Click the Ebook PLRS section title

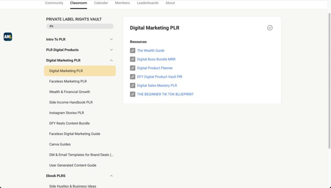point(56,176)
